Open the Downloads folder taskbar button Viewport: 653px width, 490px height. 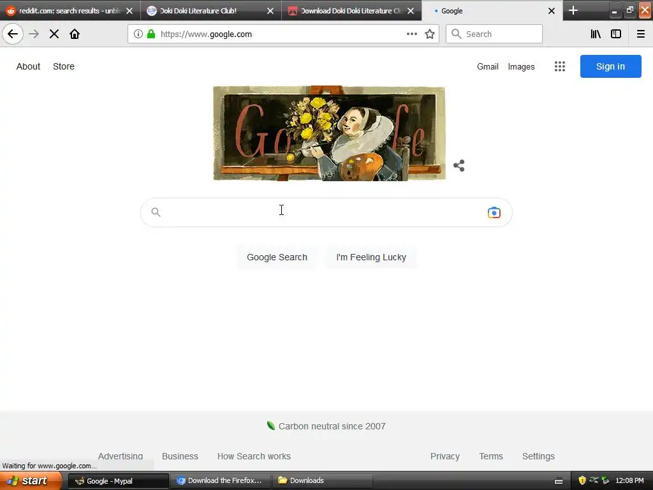click(x=322, y=481)
